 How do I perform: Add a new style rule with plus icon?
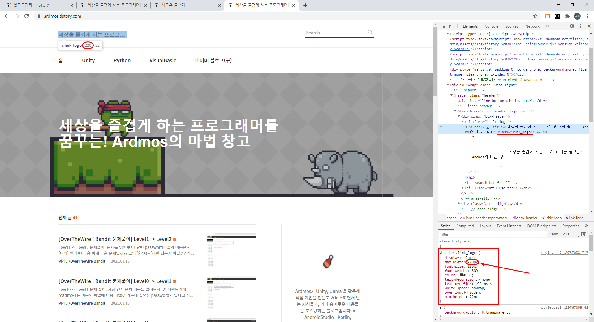coord(575,234)
